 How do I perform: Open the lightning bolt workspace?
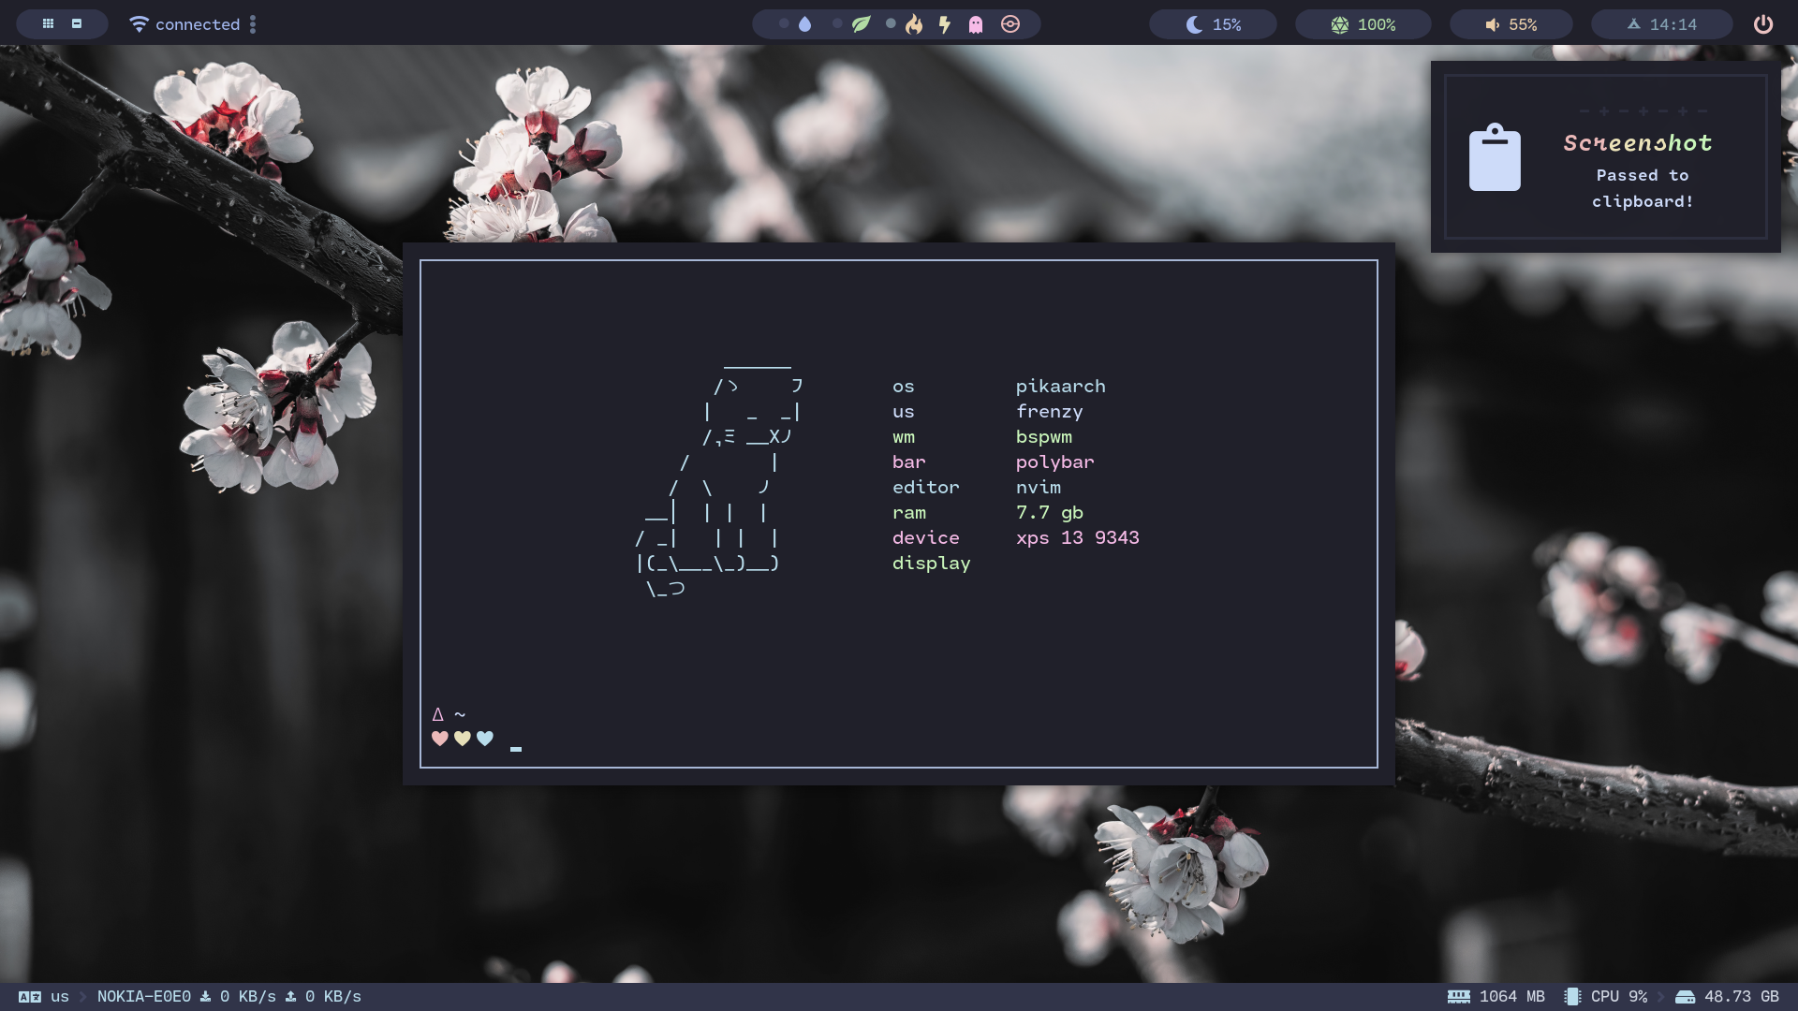click(945, 24)
